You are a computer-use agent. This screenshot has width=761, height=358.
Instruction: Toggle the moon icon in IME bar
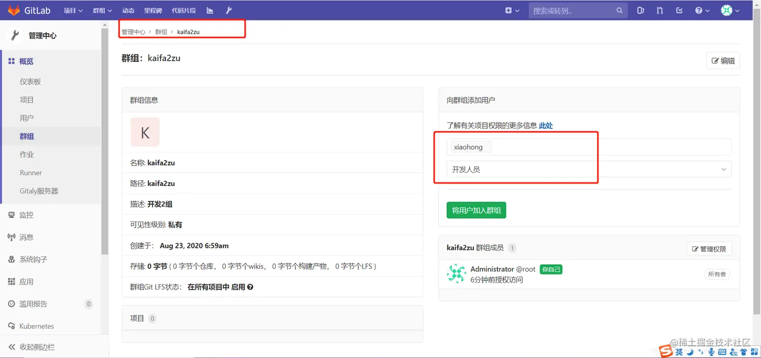click(x=691, y=351)
